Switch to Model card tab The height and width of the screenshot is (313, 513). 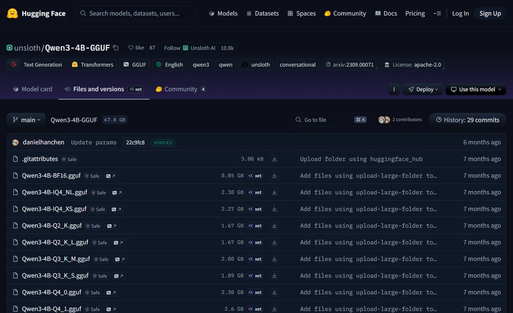click(32, 89)
